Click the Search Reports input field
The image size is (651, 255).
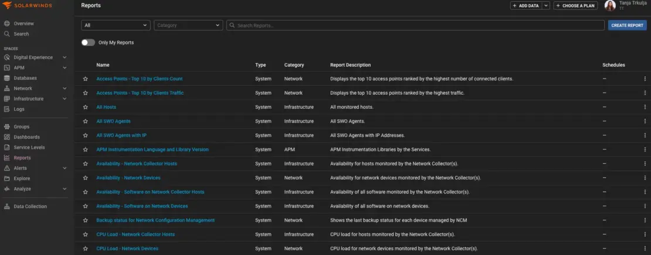click(x=415, y=25)
